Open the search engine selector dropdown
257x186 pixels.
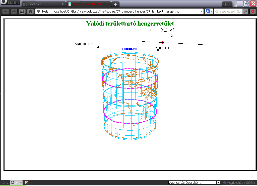pyautogui.click(x=209, y=12)
